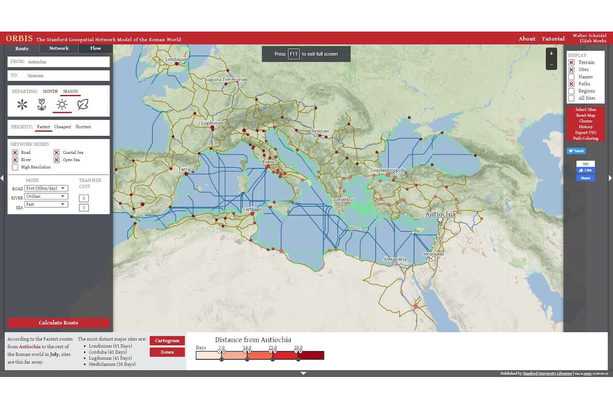Click the Zones button
The image size is (613, 409).
tap(167, 352)
